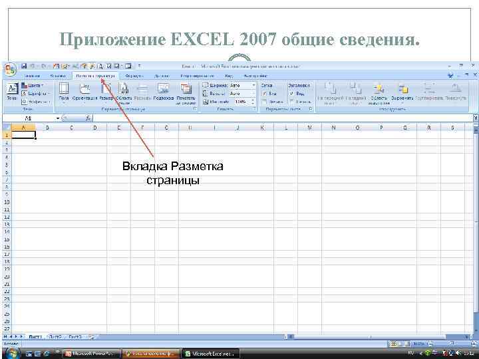This screenshot has height=359, width=479.
Task: Open the Size (Размер) button
Action: coord(106,92)
